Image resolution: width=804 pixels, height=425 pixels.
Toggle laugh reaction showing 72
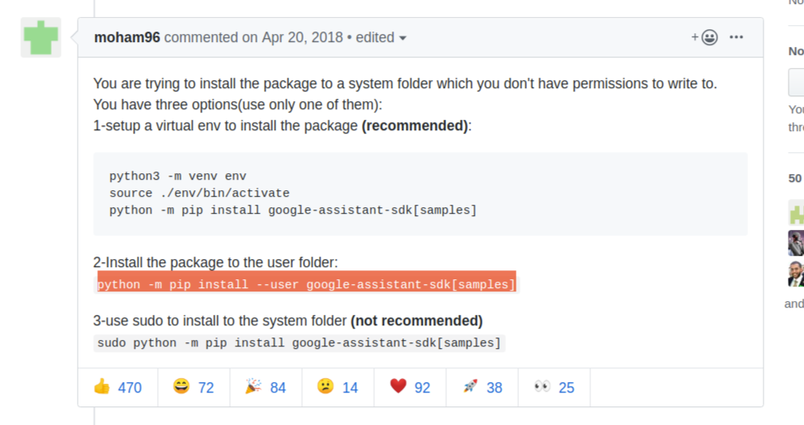tap(194, 387)
